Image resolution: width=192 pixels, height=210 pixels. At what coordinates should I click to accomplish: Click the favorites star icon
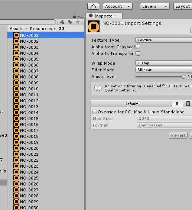(78, 22)
